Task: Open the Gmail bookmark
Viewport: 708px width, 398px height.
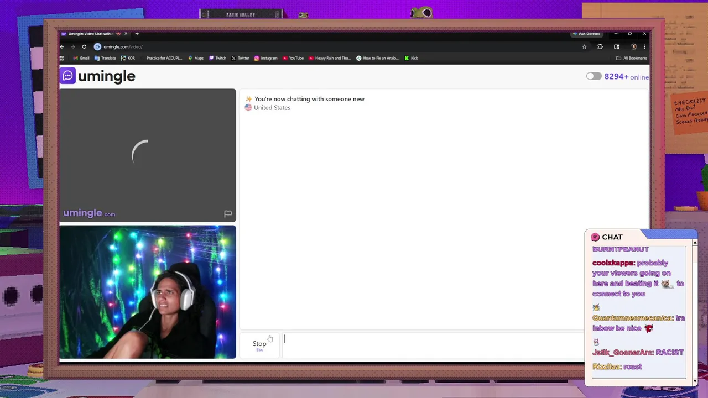Action: 81,58
